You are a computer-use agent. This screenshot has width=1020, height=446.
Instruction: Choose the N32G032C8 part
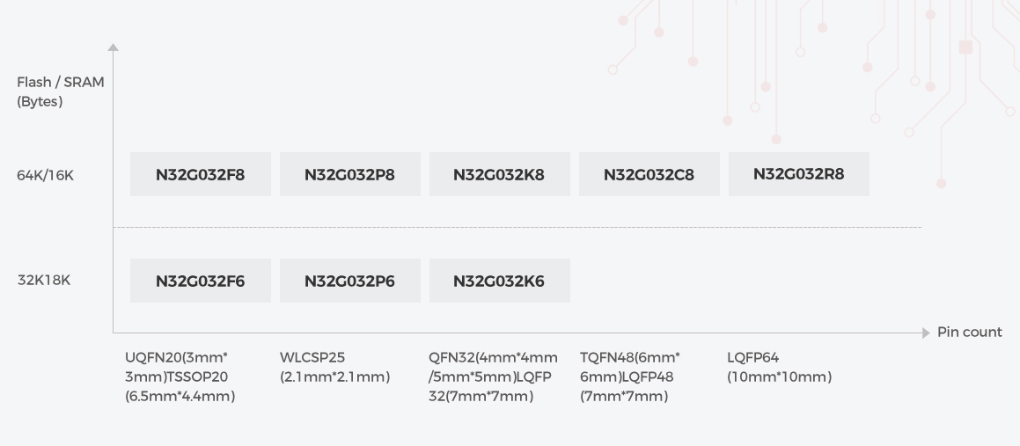point(649,174)
